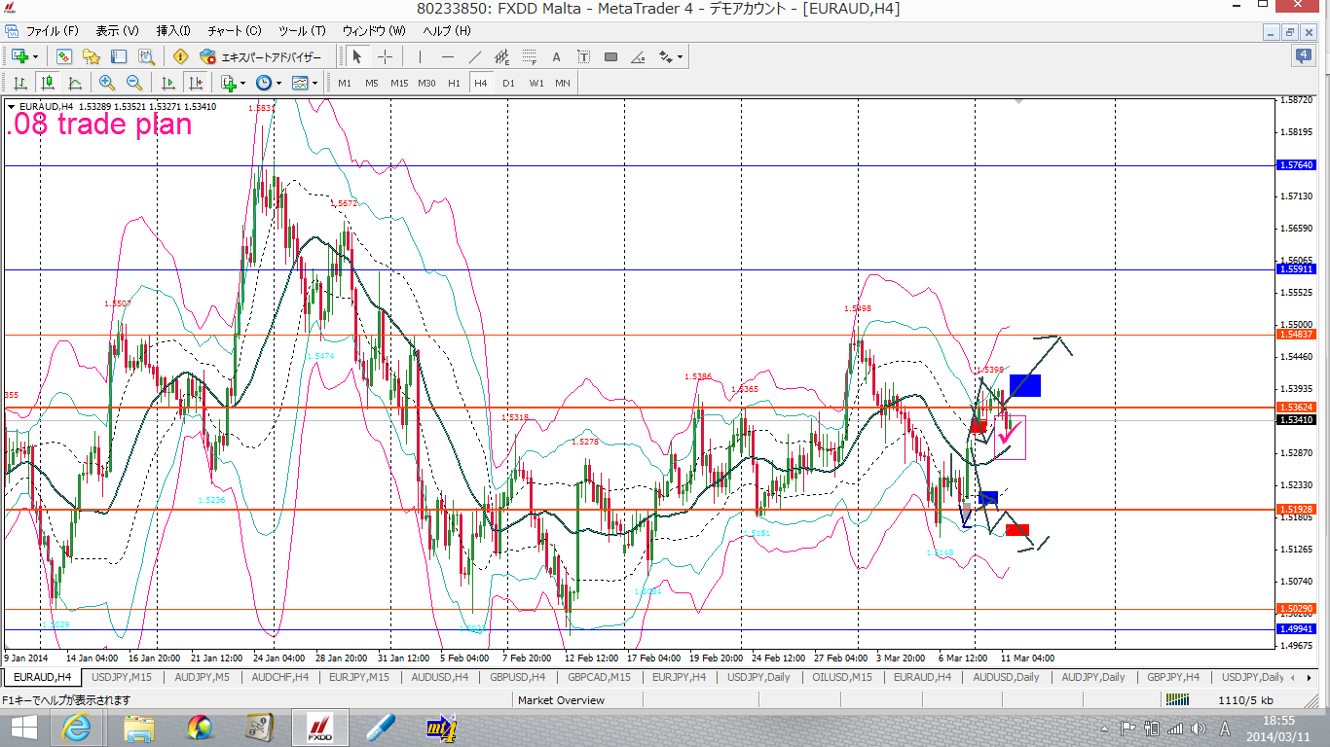Switch to the AUDCHF,H4 chart tab
The image size is (1330, 747).
280,677
